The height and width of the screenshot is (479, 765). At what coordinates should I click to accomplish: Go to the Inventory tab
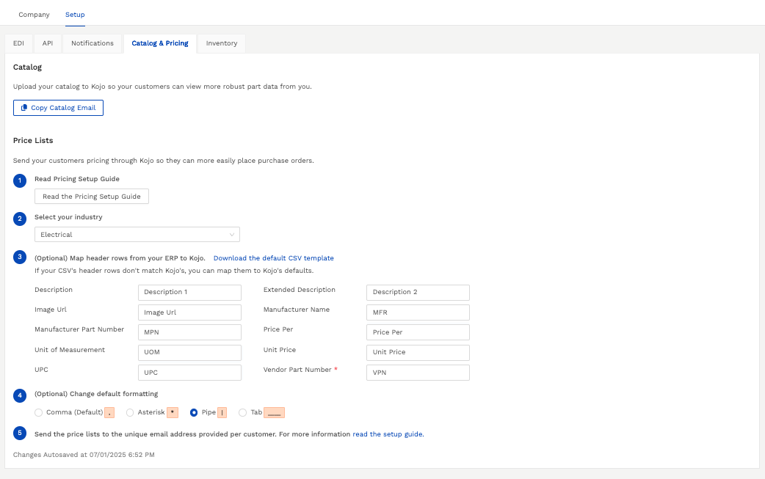(222, 43)
